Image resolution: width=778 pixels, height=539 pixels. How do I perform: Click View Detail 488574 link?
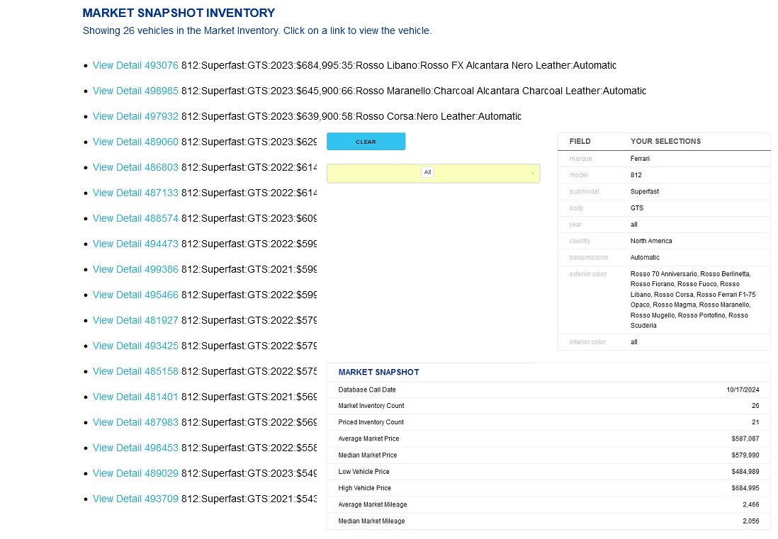pyautogui.click(x=135, y=218)
